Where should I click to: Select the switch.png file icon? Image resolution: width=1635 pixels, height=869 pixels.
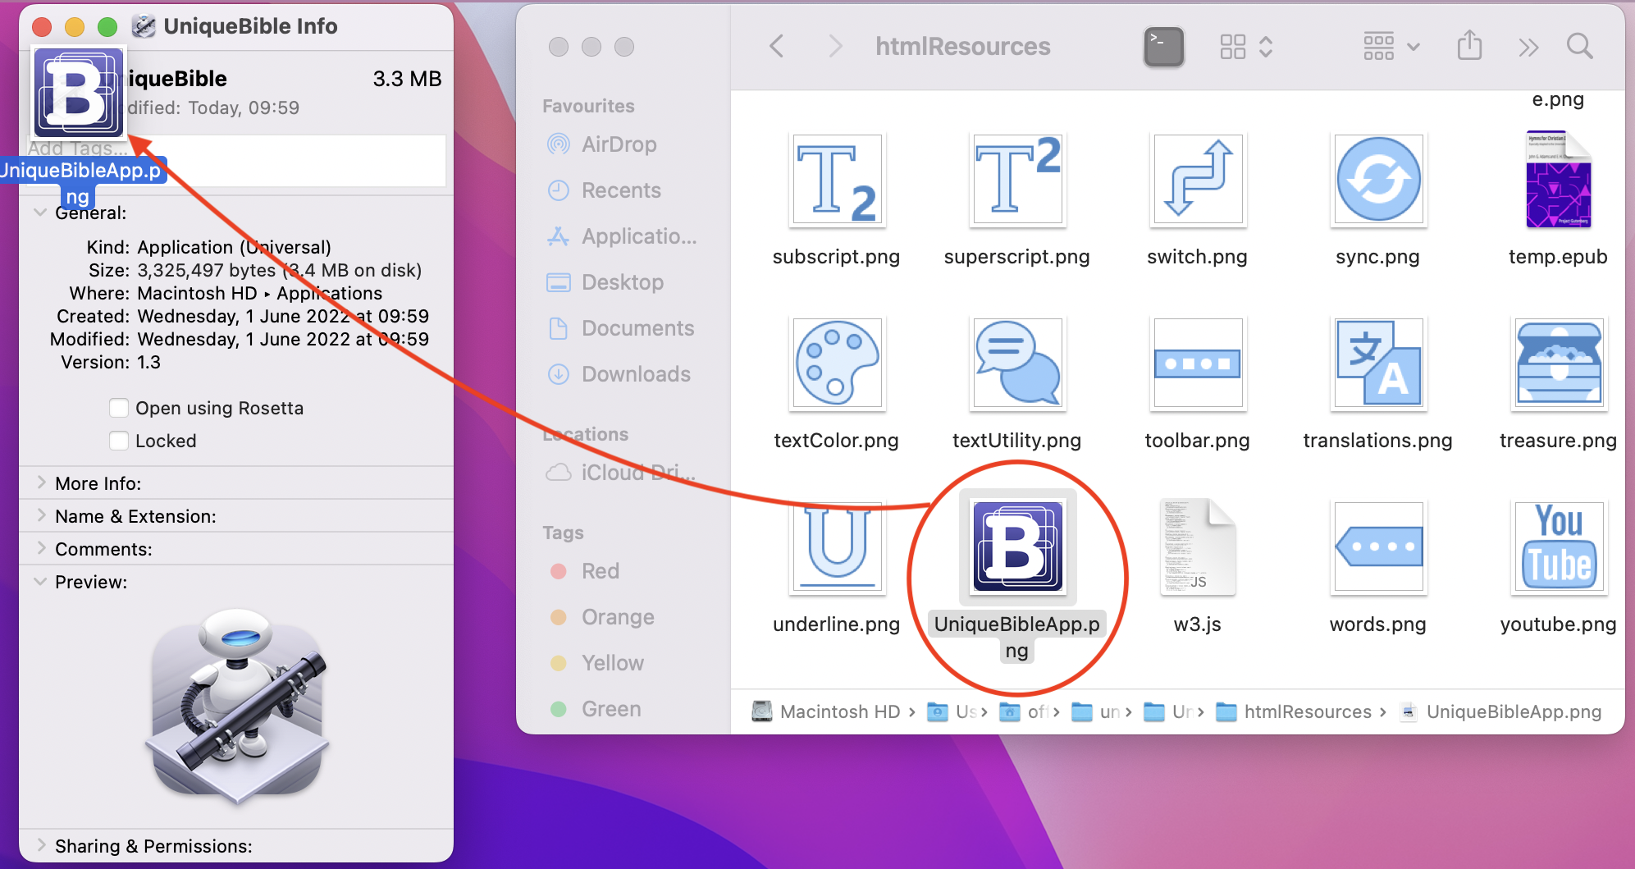click(x=1198, y=181)
